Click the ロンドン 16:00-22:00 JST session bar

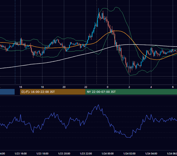point(53,92)
